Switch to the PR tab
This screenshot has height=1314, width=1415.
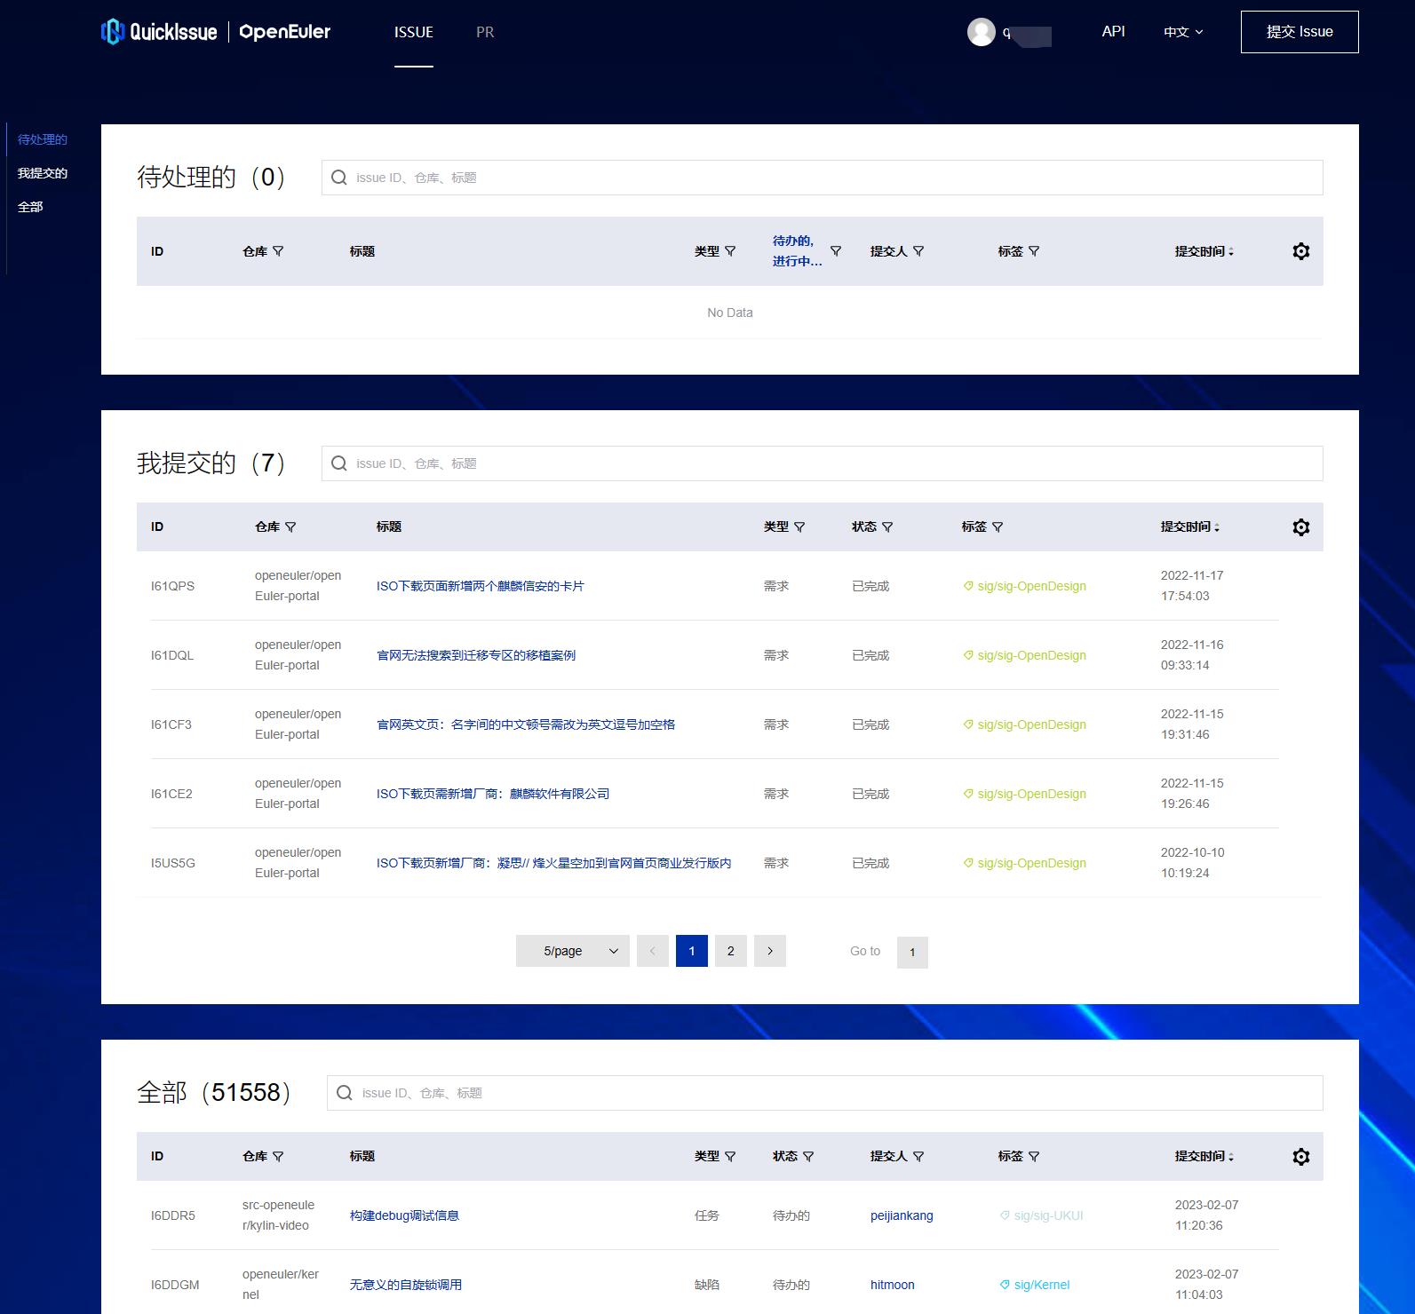tap(485, 32)
